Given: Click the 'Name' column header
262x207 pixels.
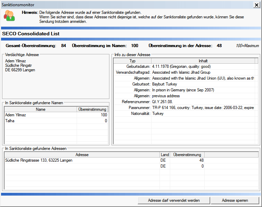Looking at the screenshot, I should tap(41, 109).
